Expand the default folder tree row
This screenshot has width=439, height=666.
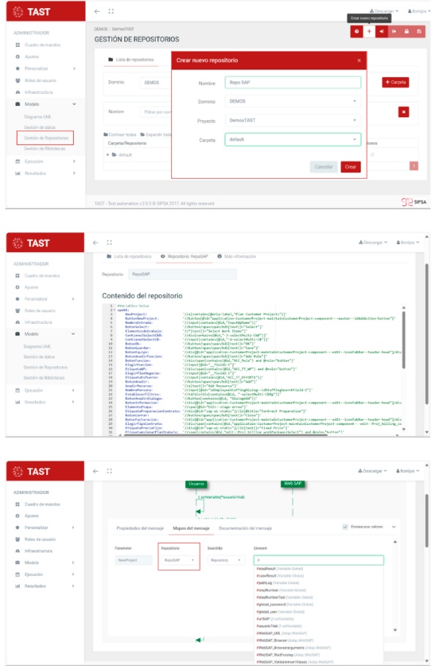(x=108, y=155)
